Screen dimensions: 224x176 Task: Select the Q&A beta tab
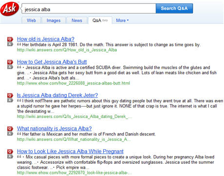(100, 20)
